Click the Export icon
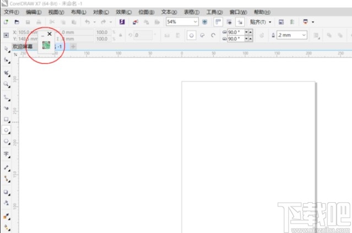This screenshot has height=233, width=352. (x=147, y=22)
